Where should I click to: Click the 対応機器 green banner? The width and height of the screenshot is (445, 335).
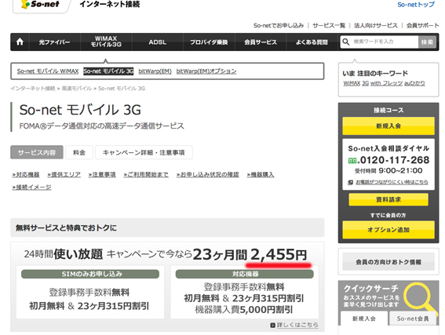tap(245, 274)
